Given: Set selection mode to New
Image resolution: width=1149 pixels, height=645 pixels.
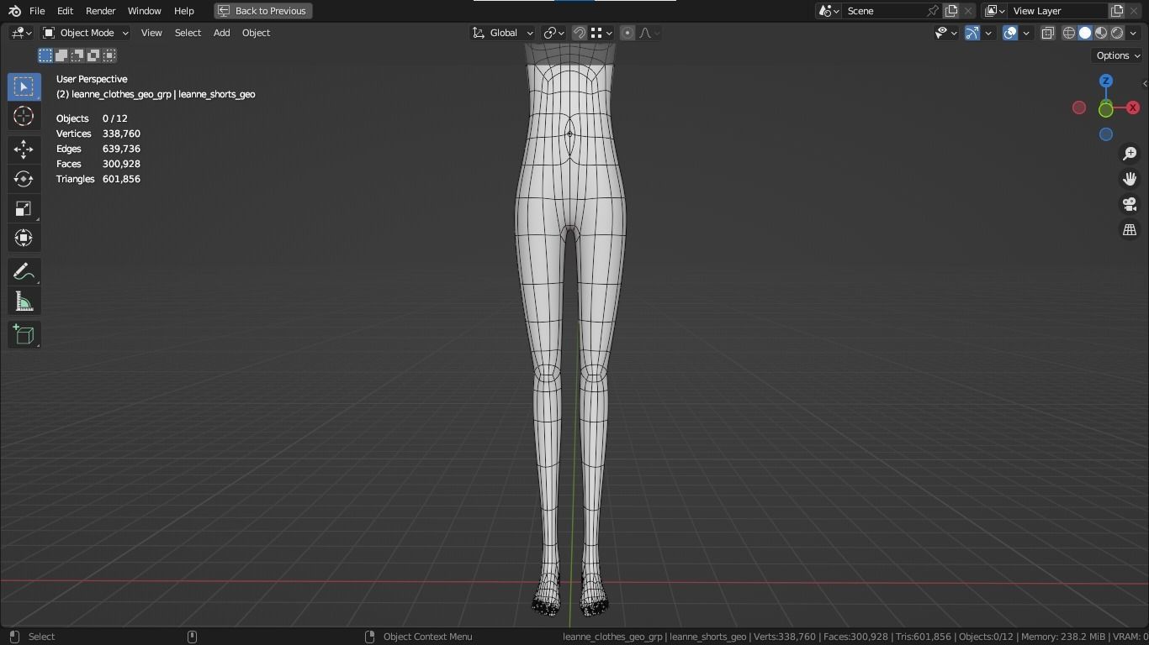Looking at the screenshot, I should (45, 55).
